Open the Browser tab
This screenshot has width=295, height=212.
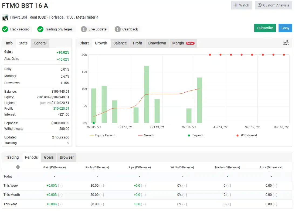pos(67,157)
